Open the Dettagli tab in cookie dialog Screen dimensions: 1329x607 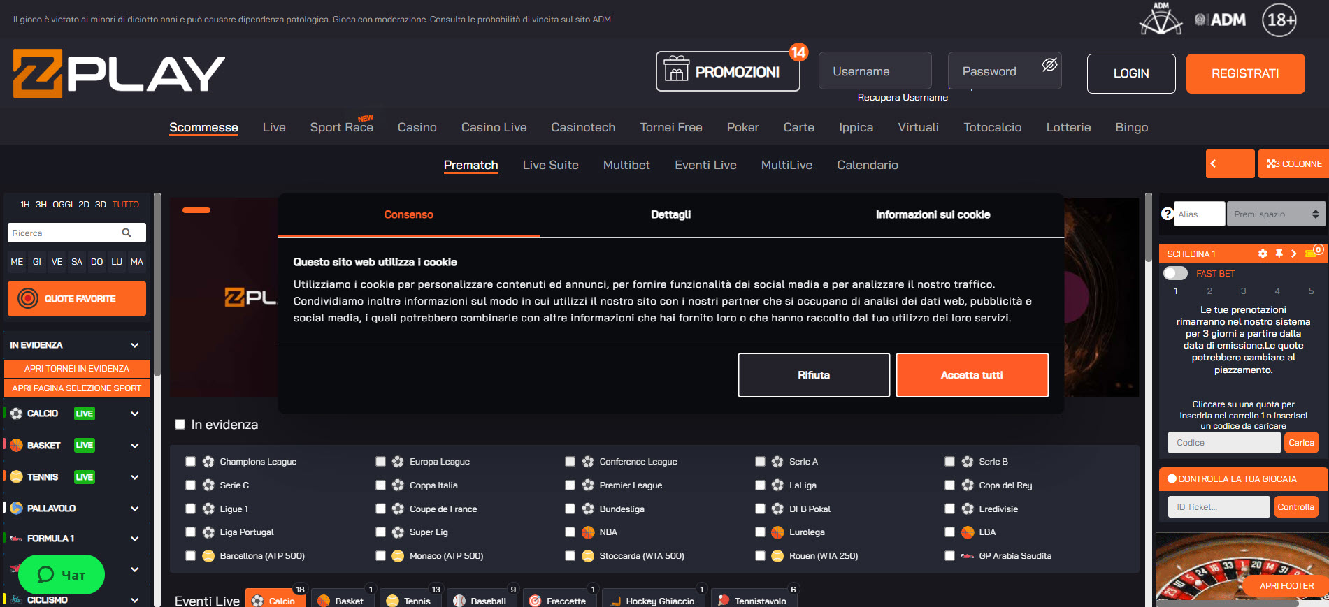tap(670, 214)
